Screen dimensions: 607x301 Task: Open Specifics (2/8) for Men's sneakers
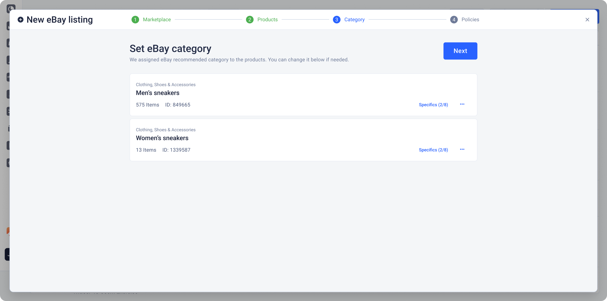point(433,105)
